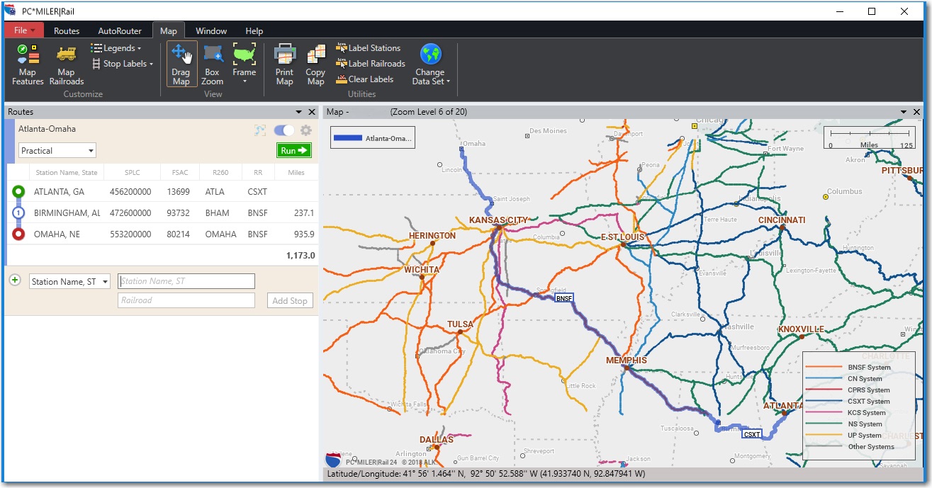Open the Map Railroads tool
Viewport: 932px width, 488px height.
click(66, 64)
